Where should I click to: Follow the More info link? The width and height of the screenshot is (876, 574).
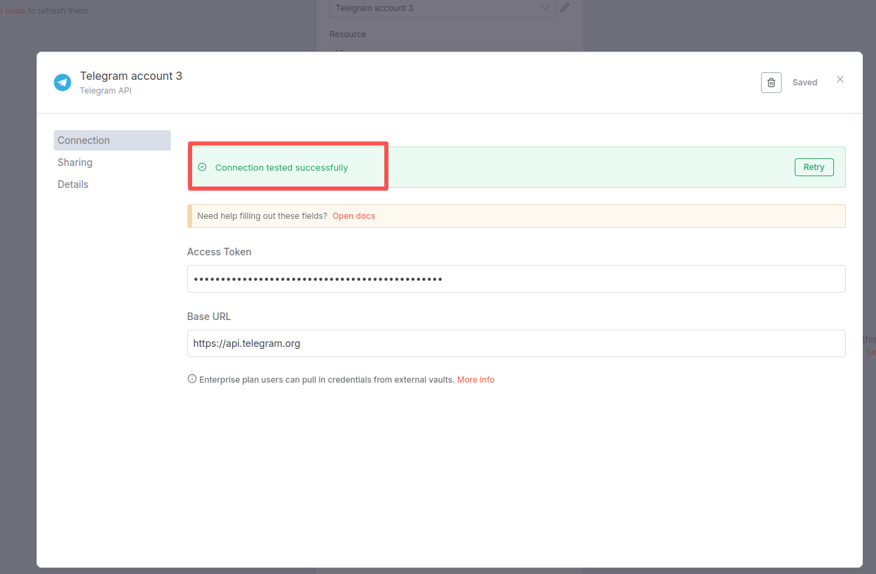click(475, 380)
